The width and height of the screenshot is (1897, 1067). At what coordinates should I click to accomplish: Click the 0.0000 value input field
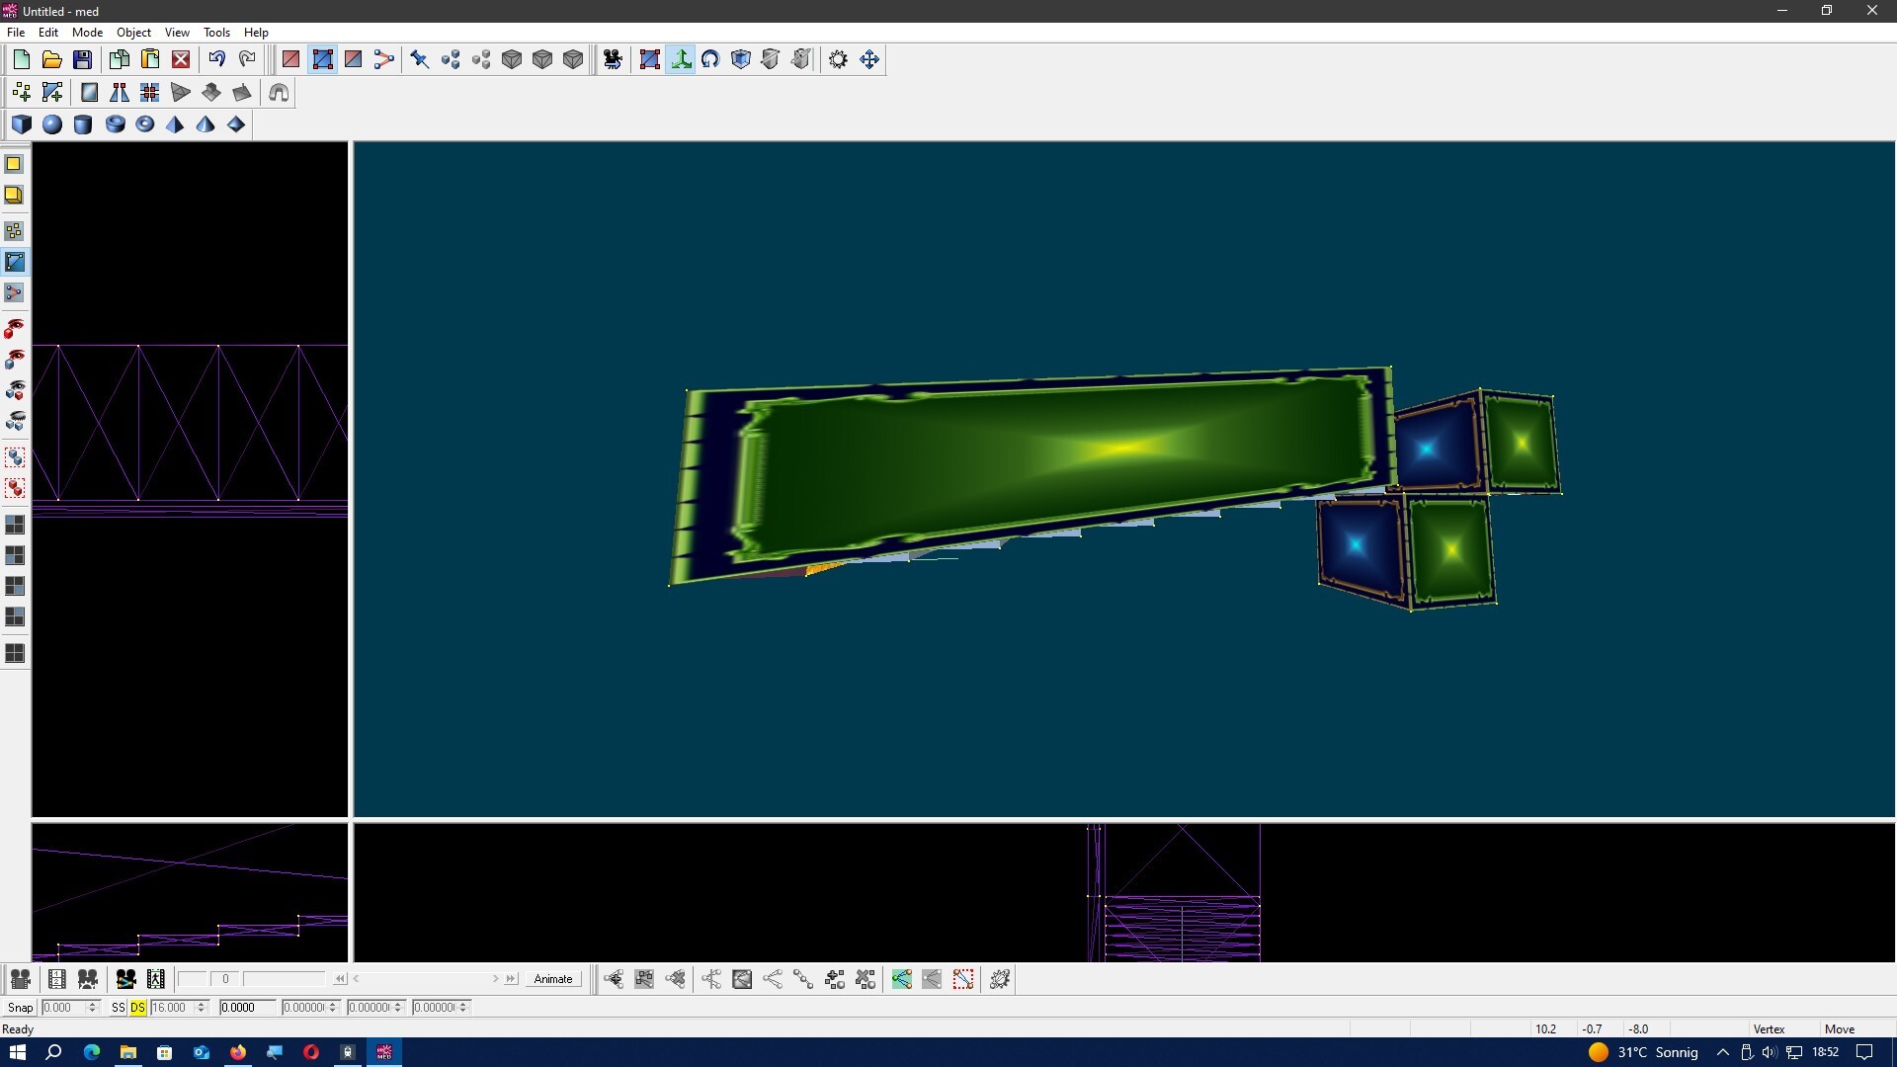point(246,1008)
